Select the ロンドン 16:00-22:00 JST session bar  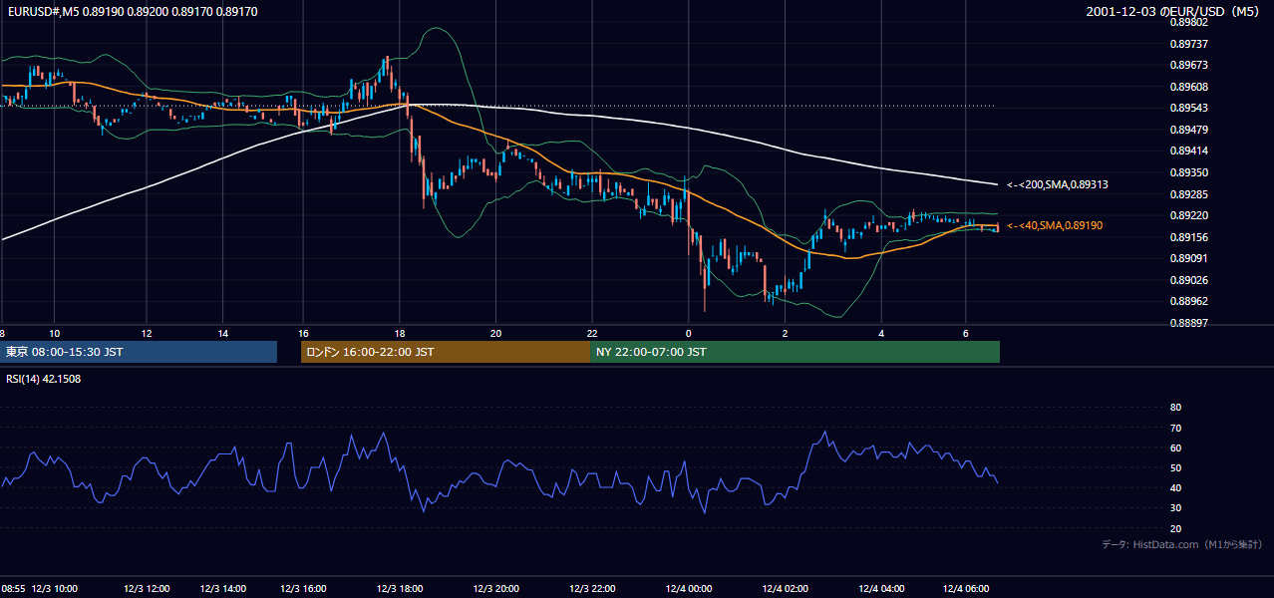(x=446, y=352)
